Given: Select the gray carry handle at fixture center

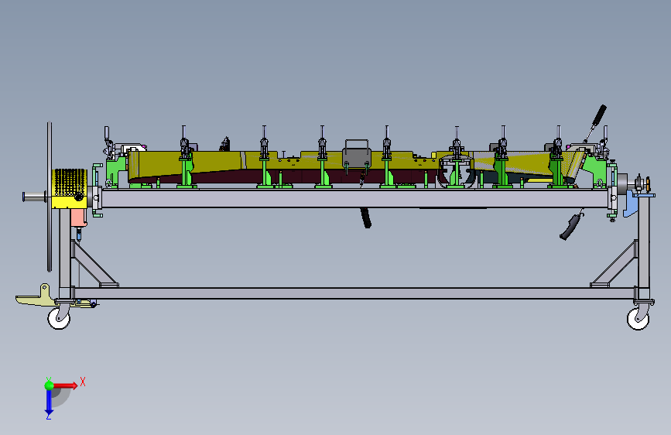Looking at the screenshot, I should pyautogui.click(x=357, y=153).
